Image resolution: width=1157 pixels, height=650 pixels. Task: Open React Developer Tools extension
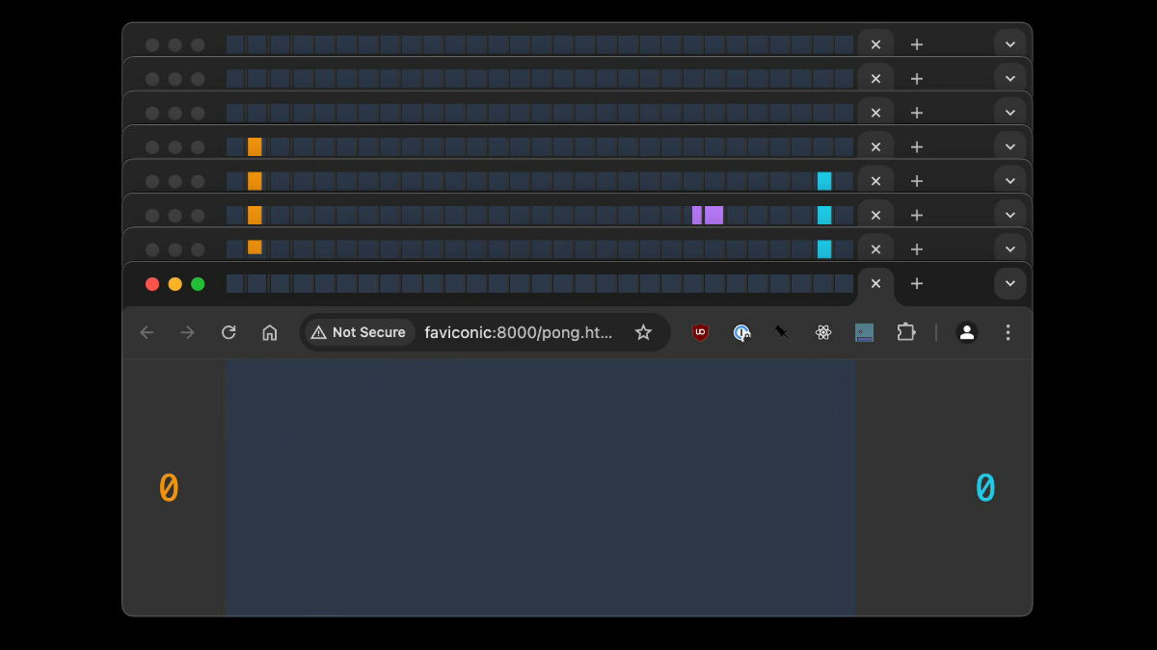pos(822,332)
